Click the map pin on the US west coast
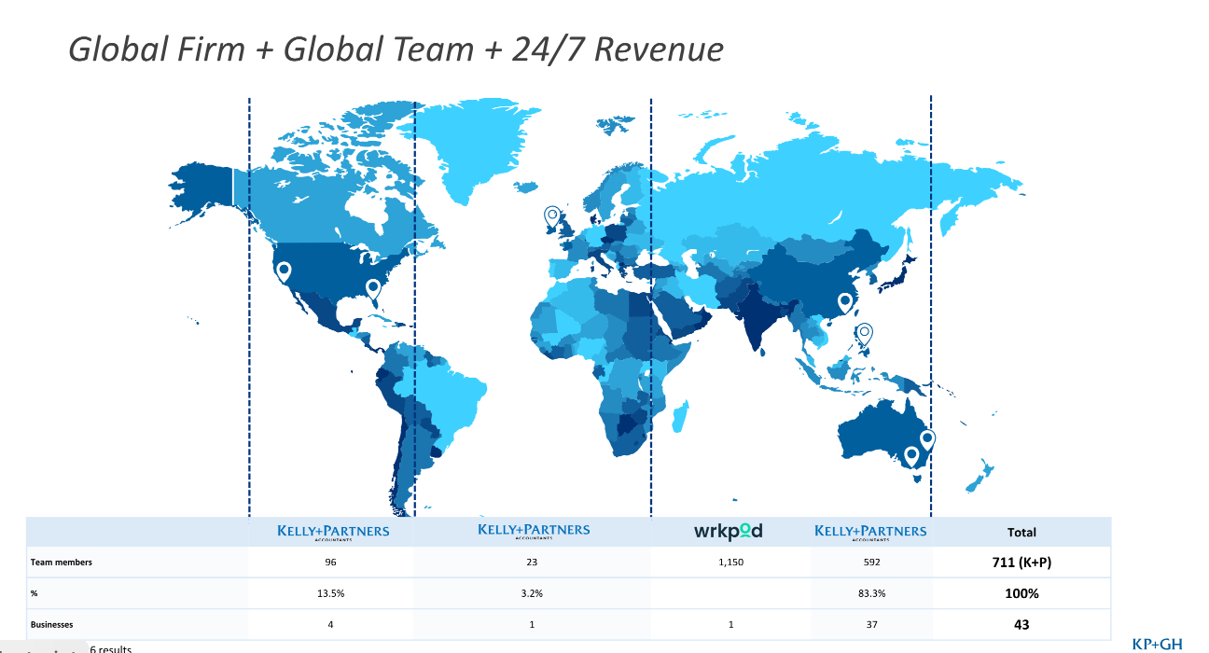This screenshot has width=1209, height=653. (284, 272)
